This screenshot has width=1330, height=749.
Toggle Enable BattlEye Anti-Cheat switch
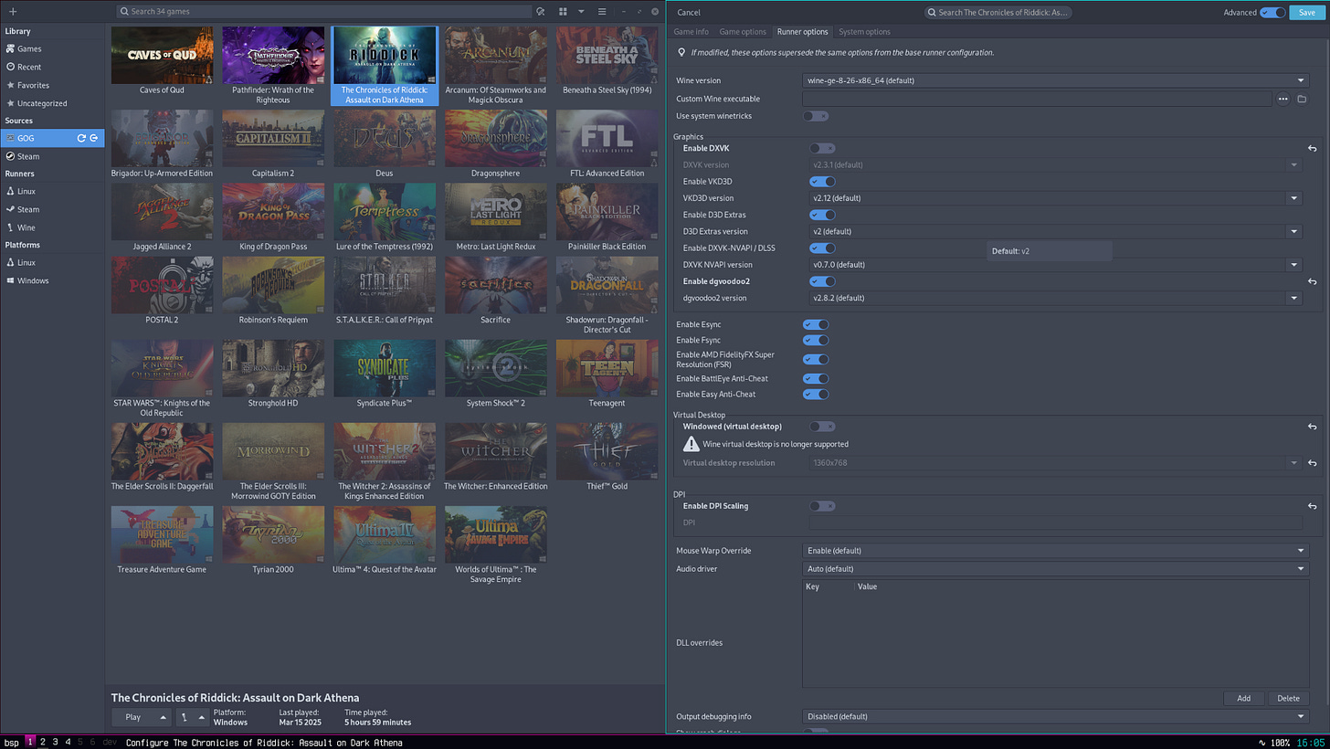tap(816, 378)
